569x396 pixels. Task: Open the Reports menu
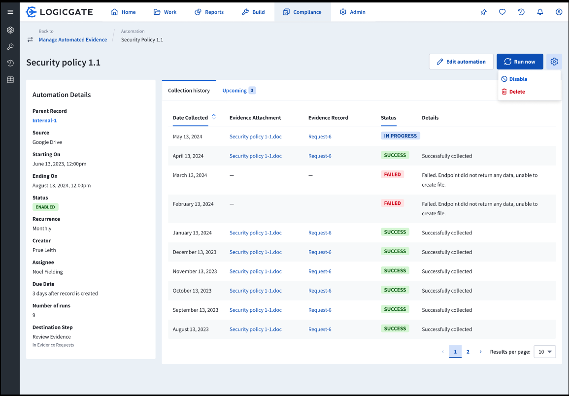[x=209, y=12]
